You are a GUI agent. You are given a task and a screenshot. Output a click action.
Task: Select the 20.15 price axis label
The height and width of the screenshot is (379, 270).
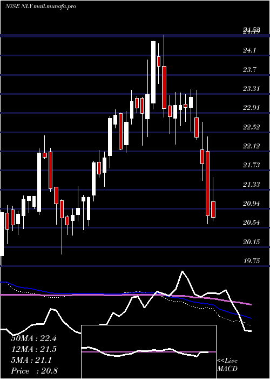coord(251,241)
